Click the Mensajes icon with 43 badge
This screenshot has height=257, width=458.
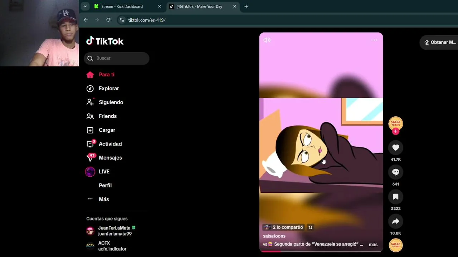pyautogui.click(x=91, y=157)
